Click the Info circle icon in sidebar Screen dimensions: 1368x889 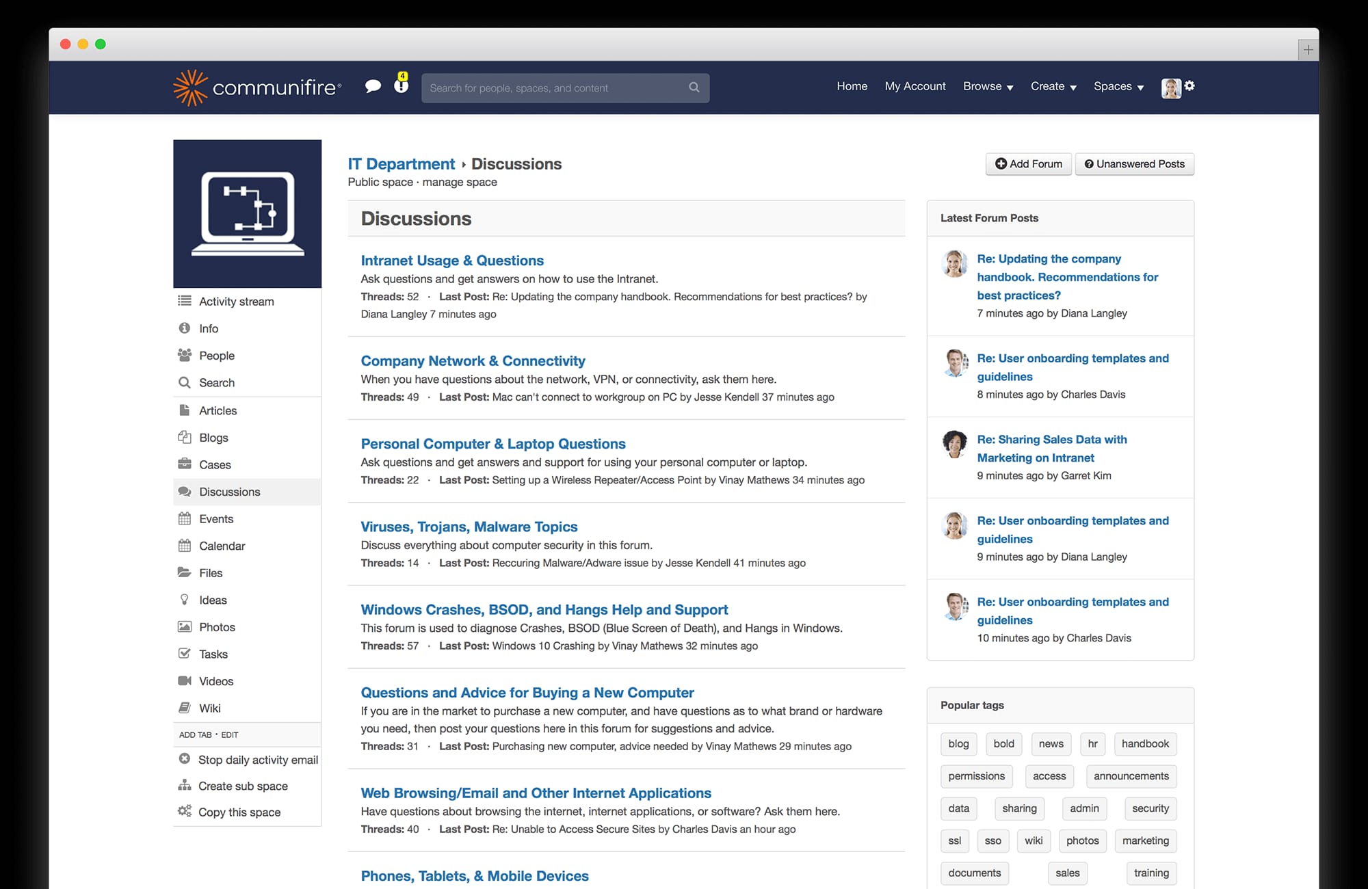coord(185,328)
